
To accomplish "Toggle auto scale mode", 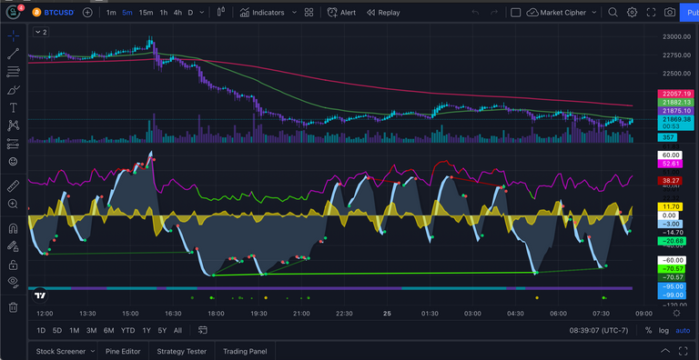I will pos(683,330).
